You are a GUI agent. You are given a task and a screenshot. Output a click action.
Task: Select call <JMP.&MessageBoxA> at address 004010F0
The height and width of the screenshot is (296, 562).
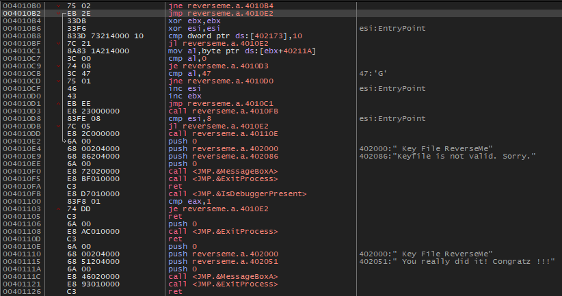click(x=223, y=172)
